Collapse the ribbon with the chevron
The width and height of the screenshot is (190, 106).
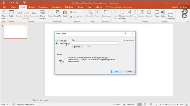pos(188,21)
